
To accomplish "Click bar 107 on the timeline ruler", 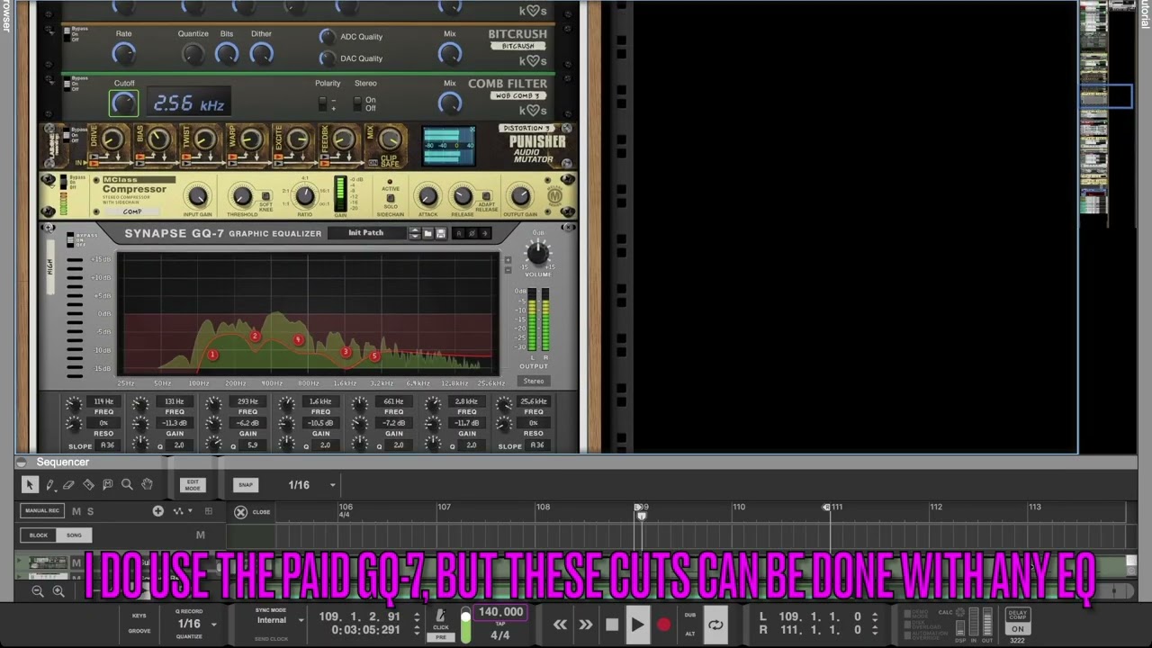I will (444, 508).
